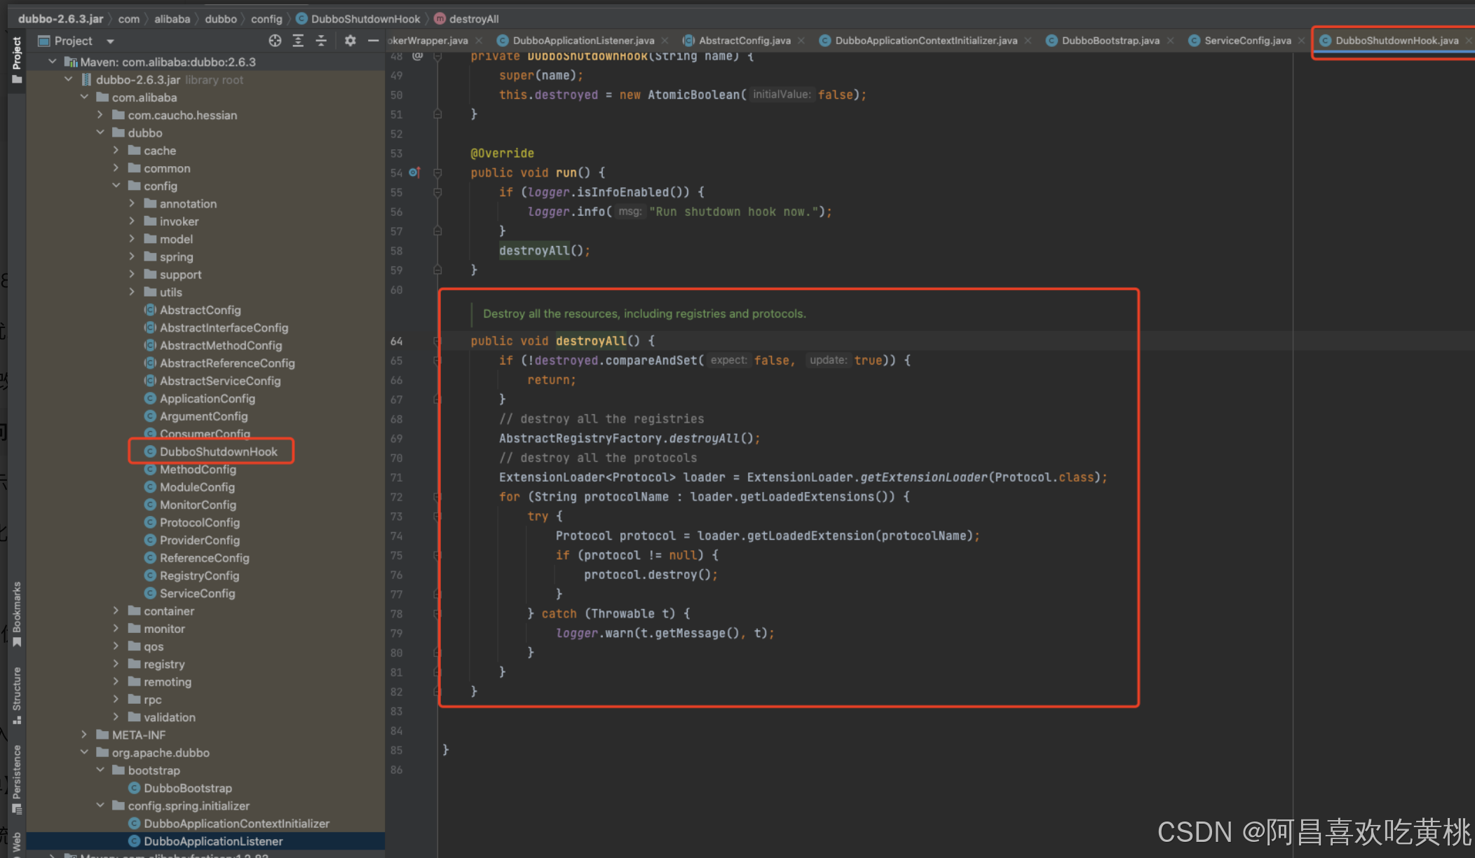Click dubbo-2.6.3.jar in the breadcrumb bar
The width and height of the screenshot is (1475, 858).
click(x=60, y=19)
